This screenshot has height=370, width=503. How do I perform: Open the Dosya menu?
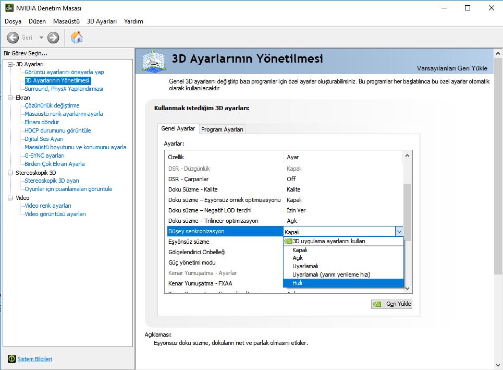[13, 21]
